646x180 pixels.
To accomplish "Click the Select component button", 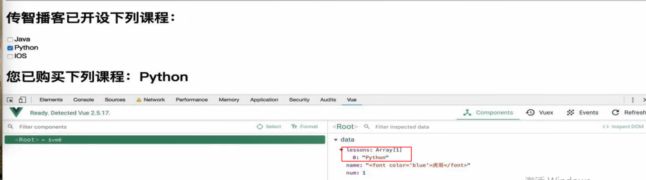I will pyautogui.click(x=269, y=127).
